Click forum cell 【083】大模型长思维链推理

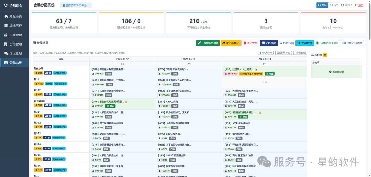point(189,125)
